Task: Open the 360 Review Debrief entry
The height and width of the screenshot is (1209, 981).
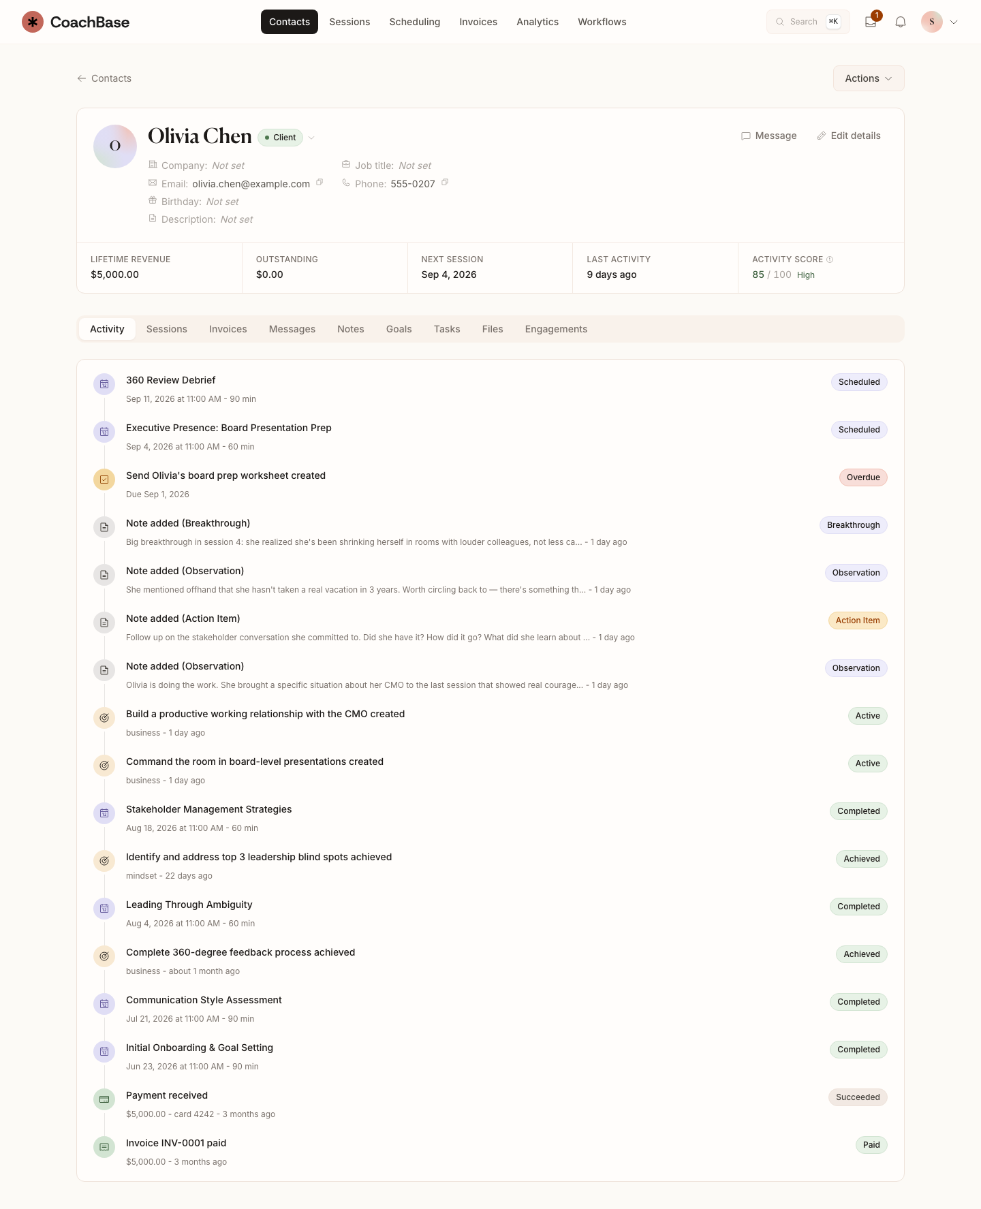Action: click(170, 380)
